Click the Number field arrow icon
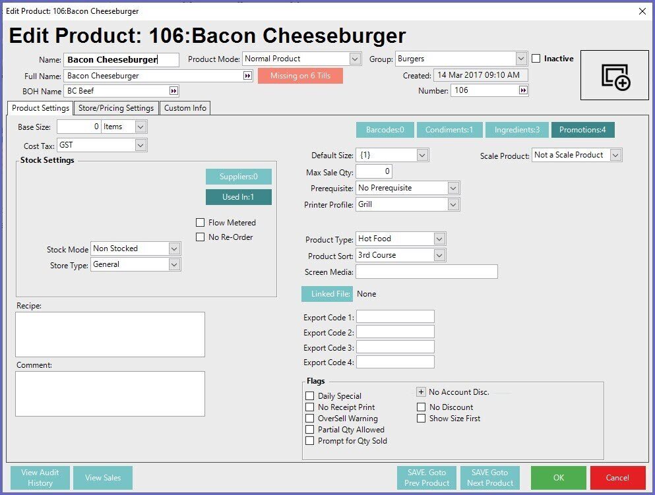 click(x=523, y=90)
